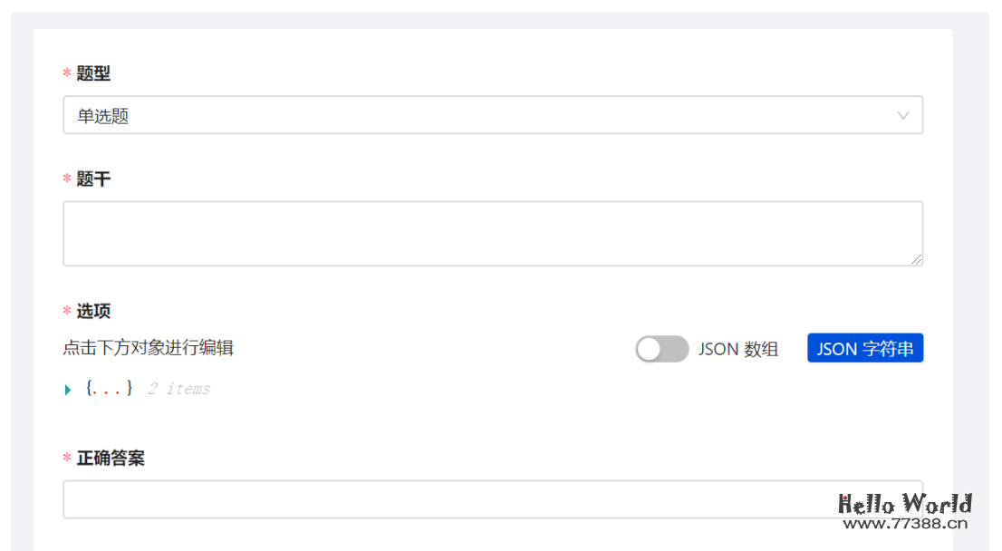
Task: Click the JSON 字符串 button
Action: click(864, 349)
